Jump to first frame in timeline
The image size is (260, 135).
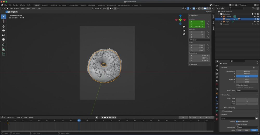pos(102,117)
